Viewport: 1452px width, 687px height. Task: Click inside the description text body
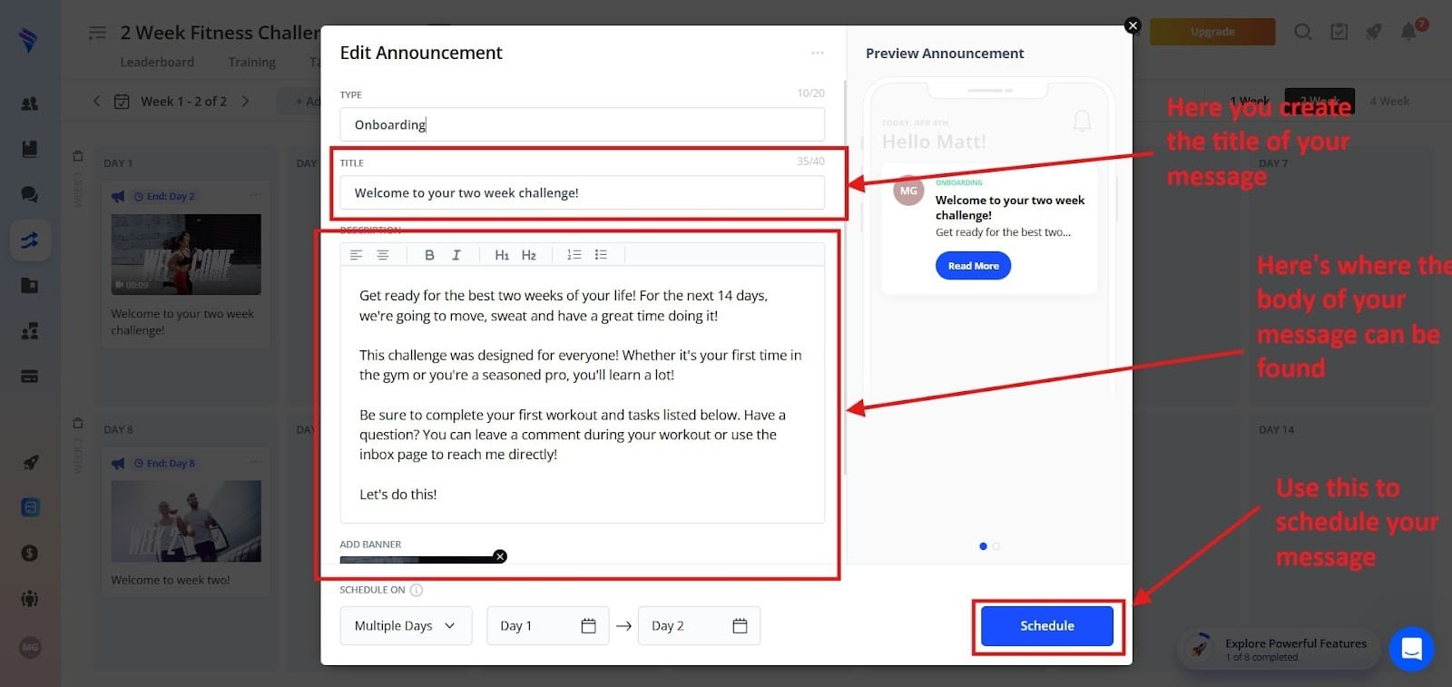point(582,394)
